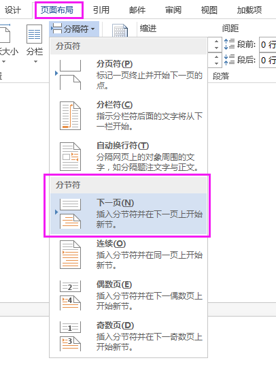Switch to the 设计 tab
This screenshot has width=276, height=369.
click(13, 10)
